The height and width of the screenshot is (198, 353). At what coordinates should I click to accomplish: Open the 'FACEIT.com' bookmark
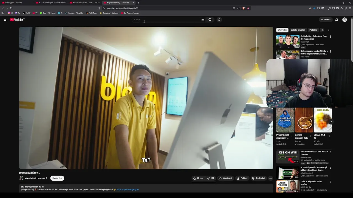coord(92,13)
